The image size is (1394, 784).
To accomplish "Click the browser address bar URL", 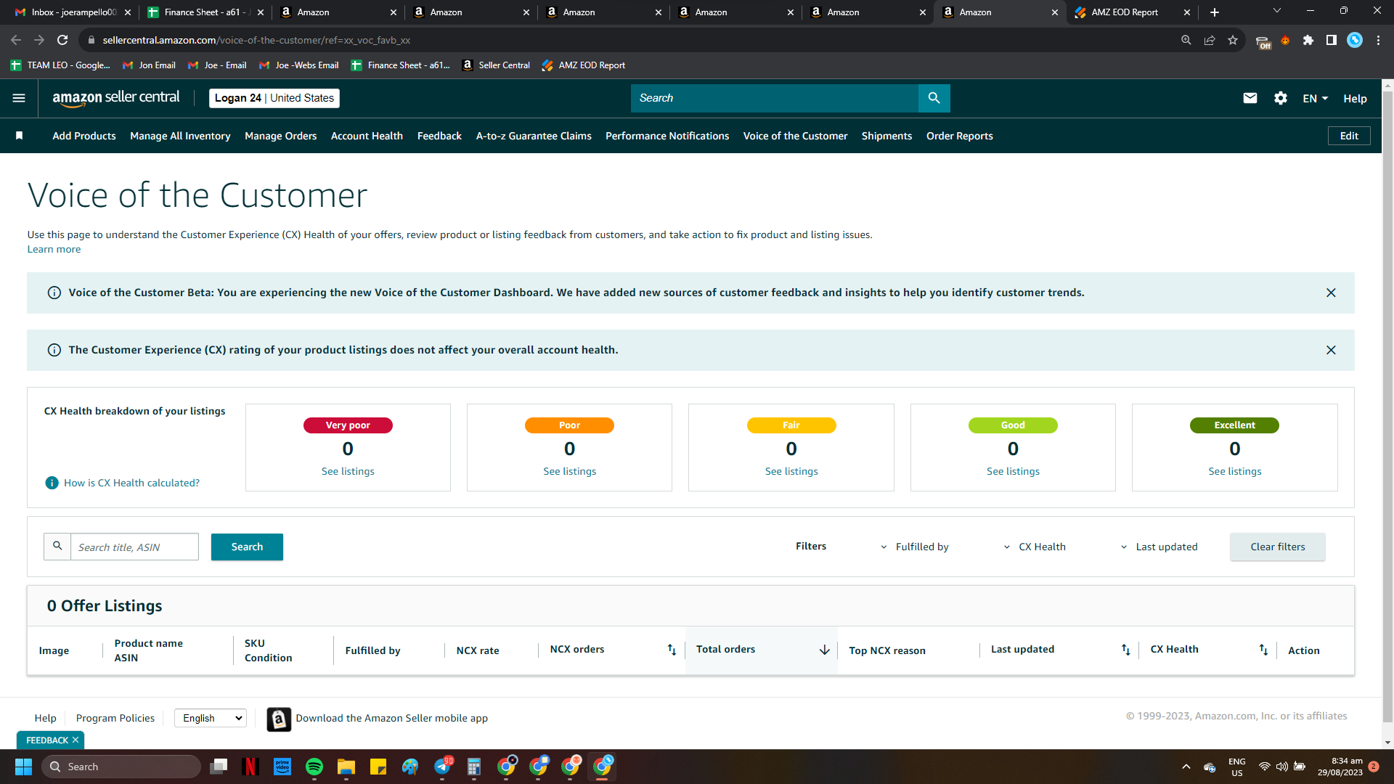I will pos(256,40).
